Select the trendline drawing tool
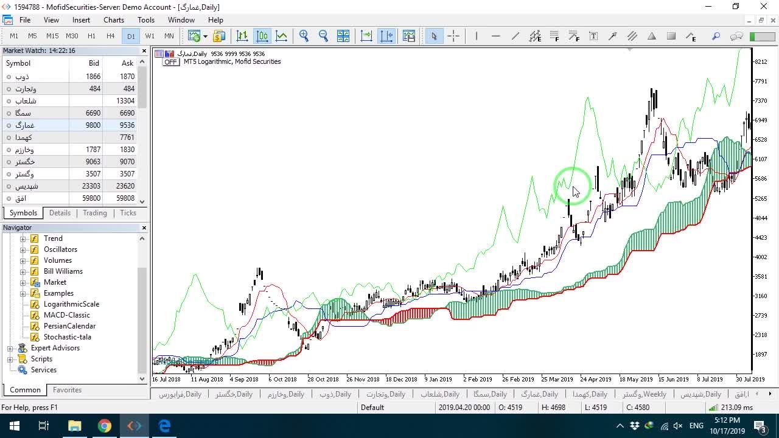Viewport: 779px width, 438px height. [x=515, y=36]
